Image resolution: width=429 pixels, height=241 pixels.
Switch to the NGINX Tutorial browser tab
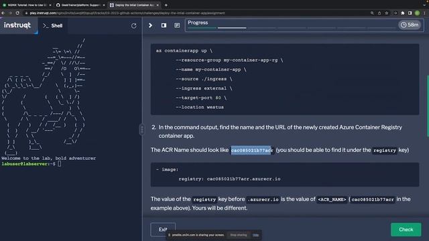click(26, 5)
